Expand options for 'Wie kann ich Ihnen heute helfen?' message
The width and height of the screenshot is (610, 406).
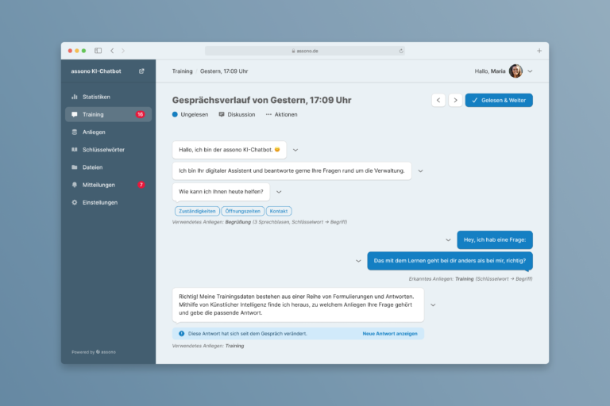279,192
